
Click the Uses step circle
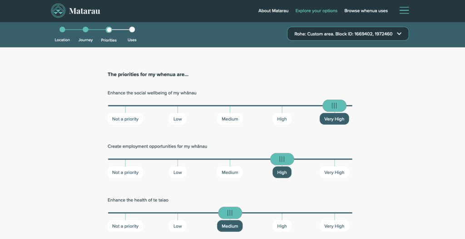coord(132,30)
